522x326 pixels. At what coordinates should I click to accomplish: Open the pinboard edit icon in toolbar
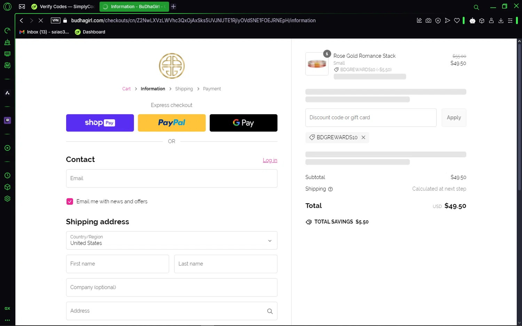pos(419,21)
